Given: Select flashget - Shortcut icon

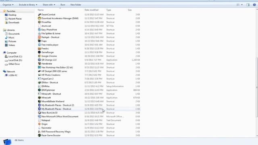Looking at the screenshot, I should pyautogui.click(x=40, y=37).
